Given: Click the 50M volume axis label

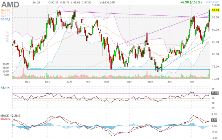Looking at the screenshot, I should coord(6,75).
